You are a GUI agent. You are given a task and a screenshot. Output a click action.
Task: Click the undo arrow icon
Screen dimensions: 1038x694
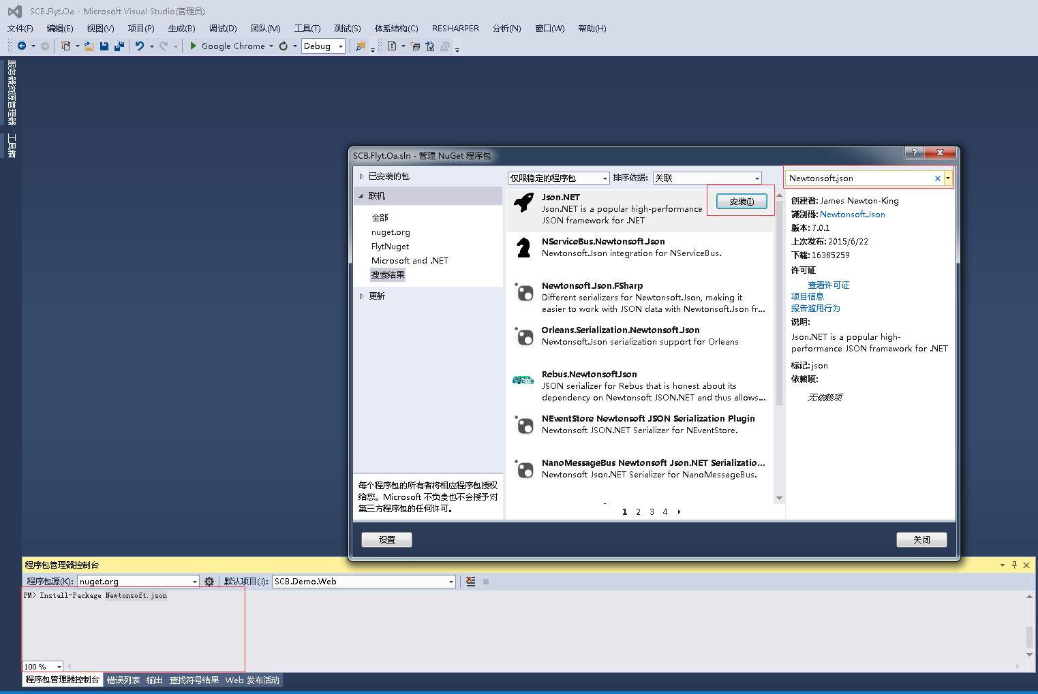pos(140,46)
